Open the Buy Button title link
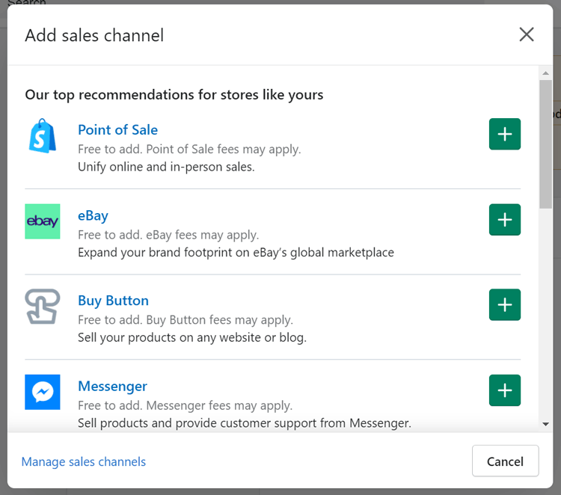 pyautogui.click(x=113, y=301)
